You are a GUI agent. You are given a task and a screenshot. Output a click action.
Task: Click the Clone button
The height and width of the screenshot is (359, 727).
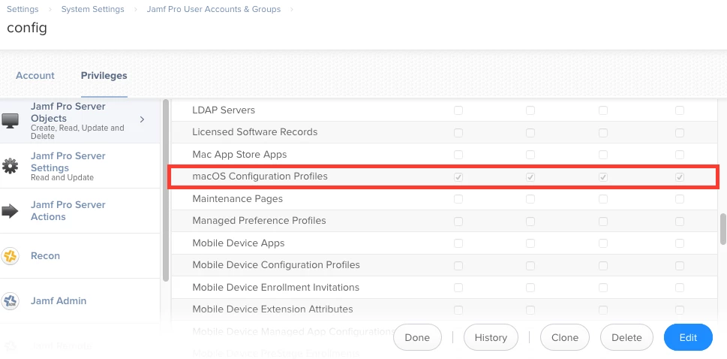click(565, 338)
